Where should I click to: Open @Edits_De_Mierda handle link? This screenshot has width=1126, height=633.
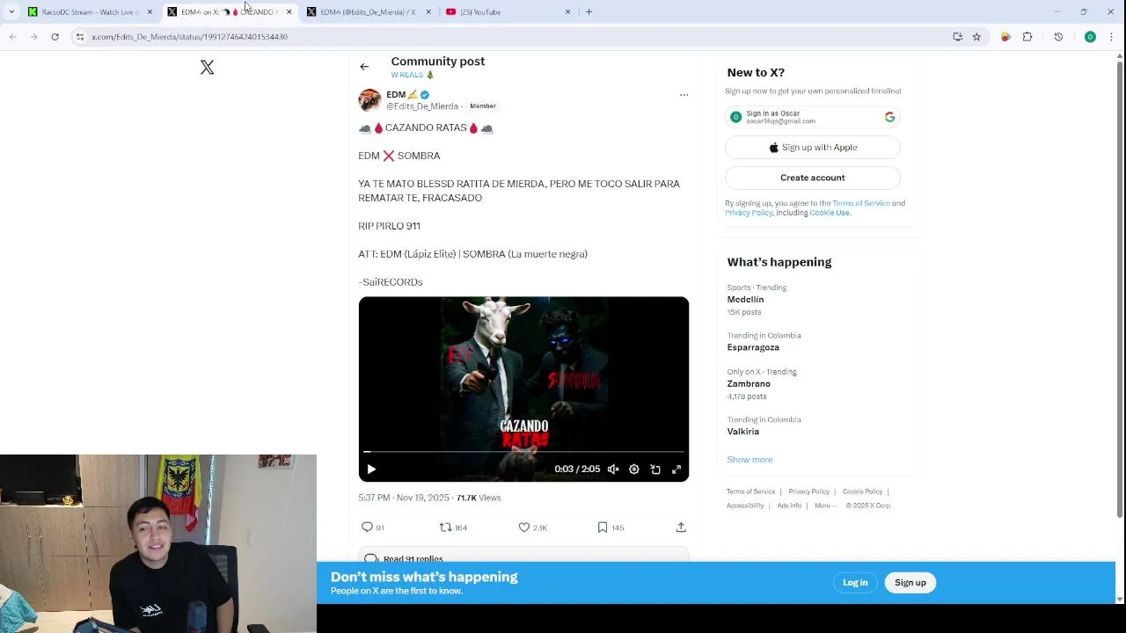pos(422,106)
